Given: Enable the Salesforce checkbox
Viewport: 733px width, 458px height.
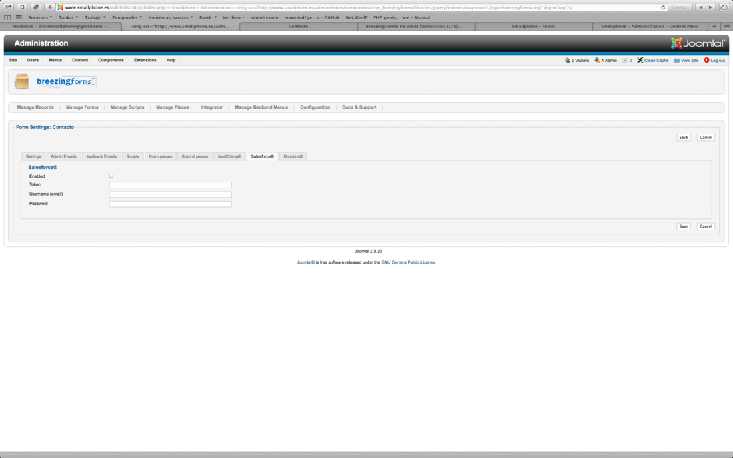Looking at the screenshot, I should (x=111, y=176).
